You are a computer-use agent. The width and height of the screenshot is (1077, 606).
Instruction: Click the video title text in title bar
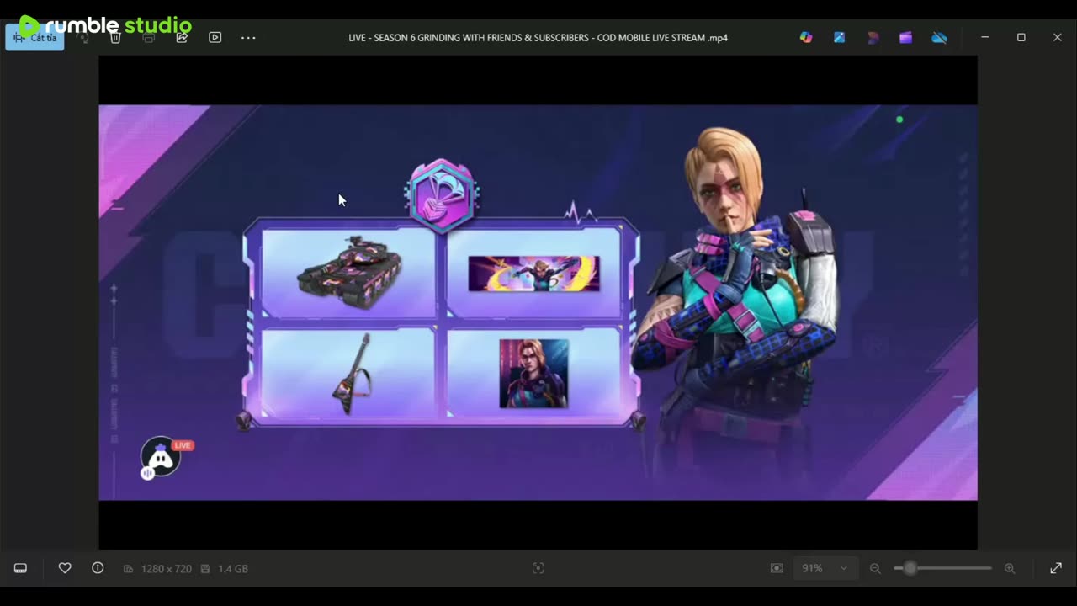[x=538, y=38]
